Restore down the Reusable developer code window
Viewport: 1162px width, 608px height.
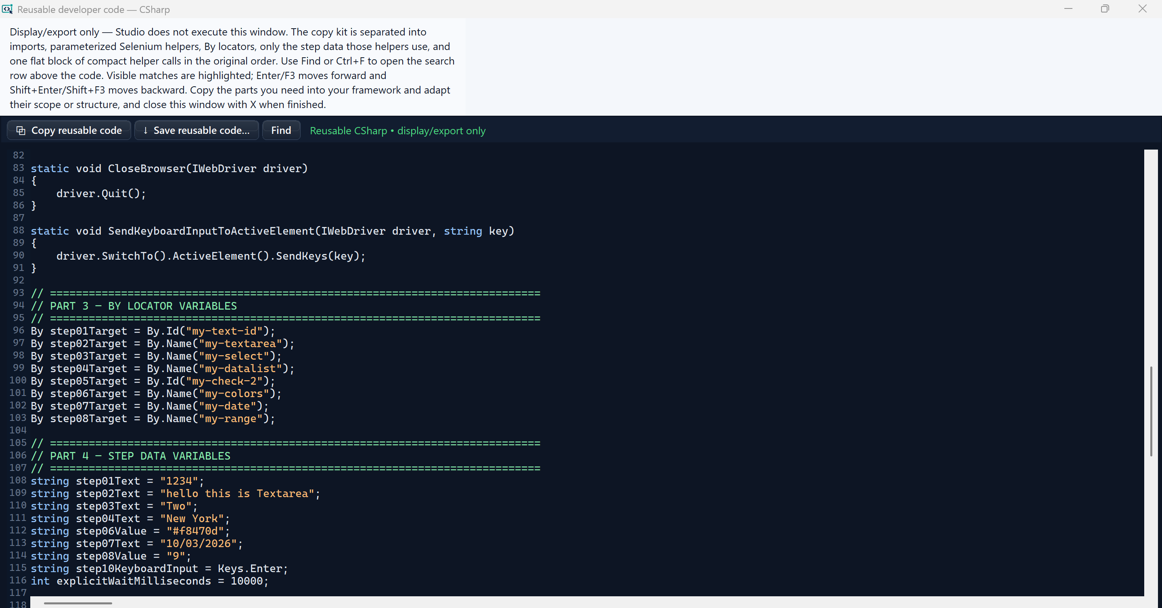click(x=1105, y=9)
